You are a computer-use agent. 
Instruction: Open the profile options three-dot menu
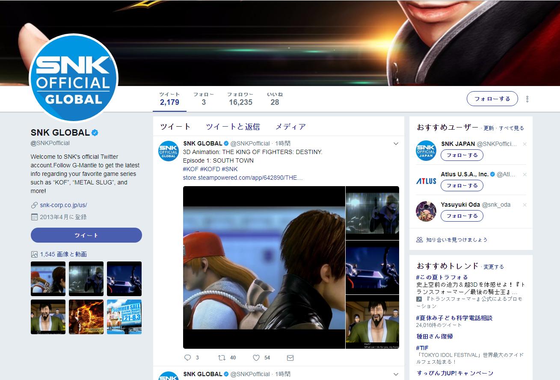pyautogui.click(x=527, y=99)
